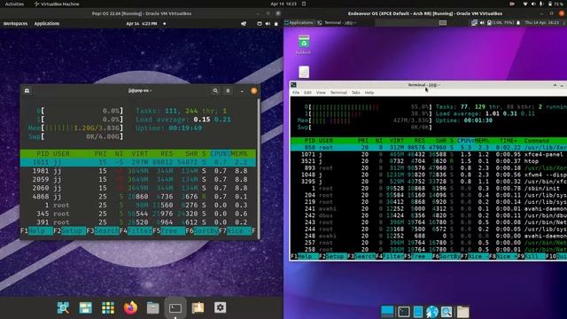Viewport: 567px width, 319px height.
Task: Click F6 SortBy in Pop htop
Action: coord(202,230)
